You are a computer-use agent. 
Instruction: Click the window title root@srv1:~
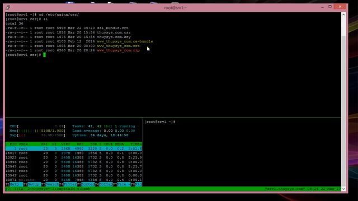click(175, 7)
